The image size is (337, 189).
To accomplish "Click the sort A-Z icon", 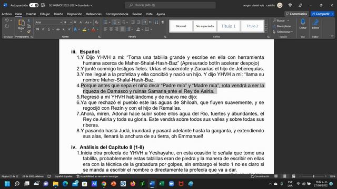I will coord(156,22).
